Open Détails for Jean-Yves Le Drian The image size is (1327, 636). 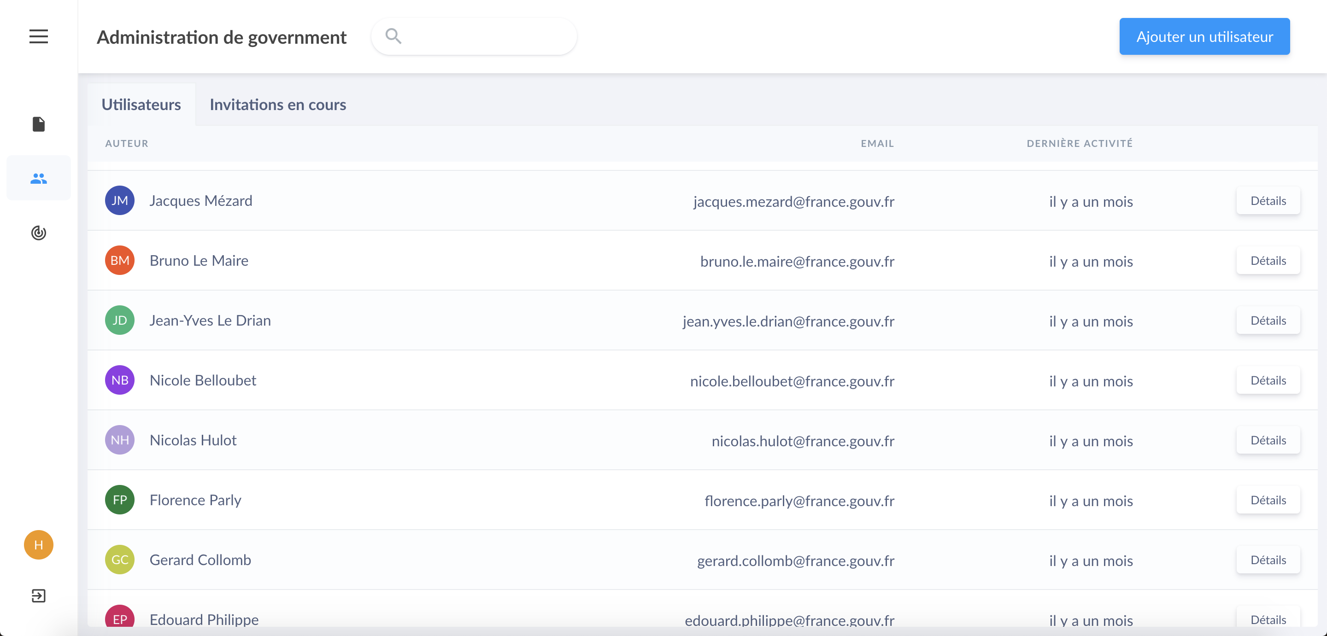1268,321
